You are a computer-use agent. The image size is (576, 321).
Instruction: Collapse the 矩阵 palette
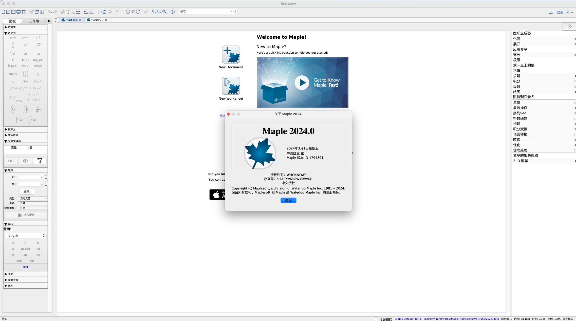tap(25, 170)
